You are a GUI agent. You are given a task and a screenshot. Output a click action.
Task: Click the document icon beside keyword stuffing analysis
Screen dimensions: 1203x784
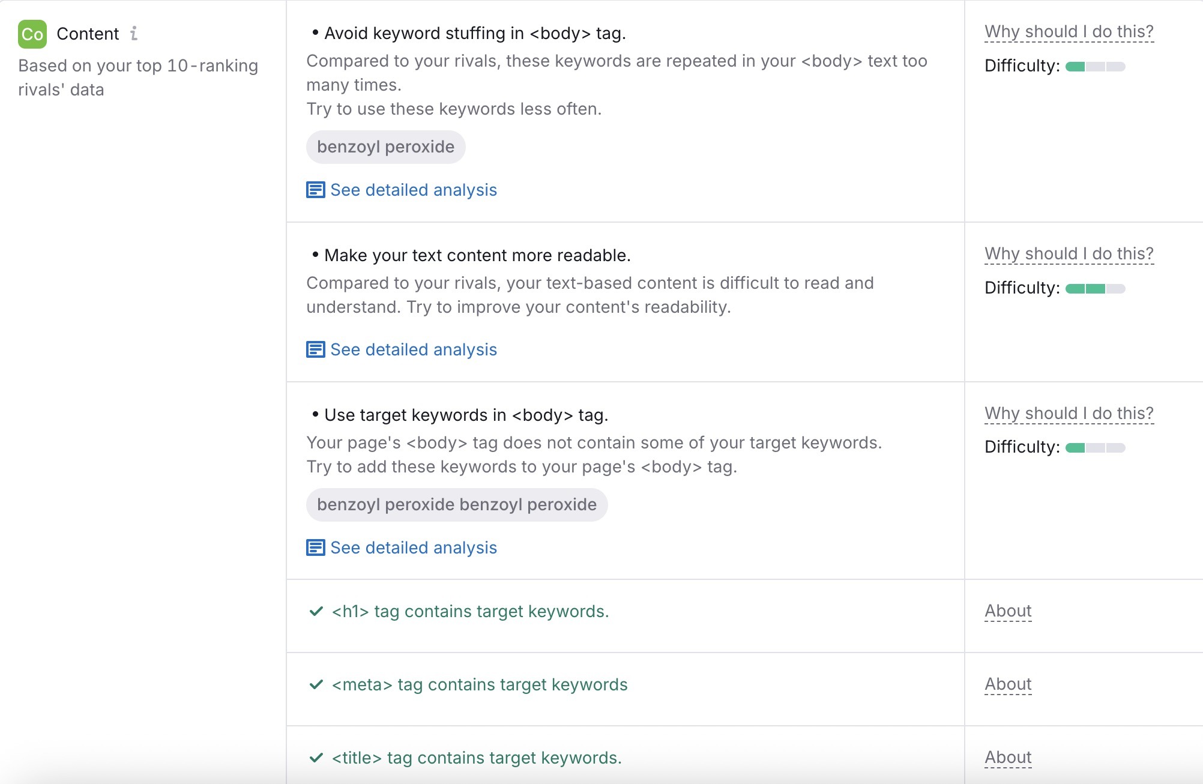(315, 190)
